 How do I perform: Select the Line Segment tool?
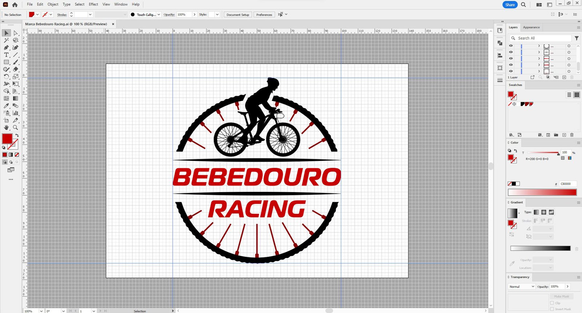click(x=16, y=55)
